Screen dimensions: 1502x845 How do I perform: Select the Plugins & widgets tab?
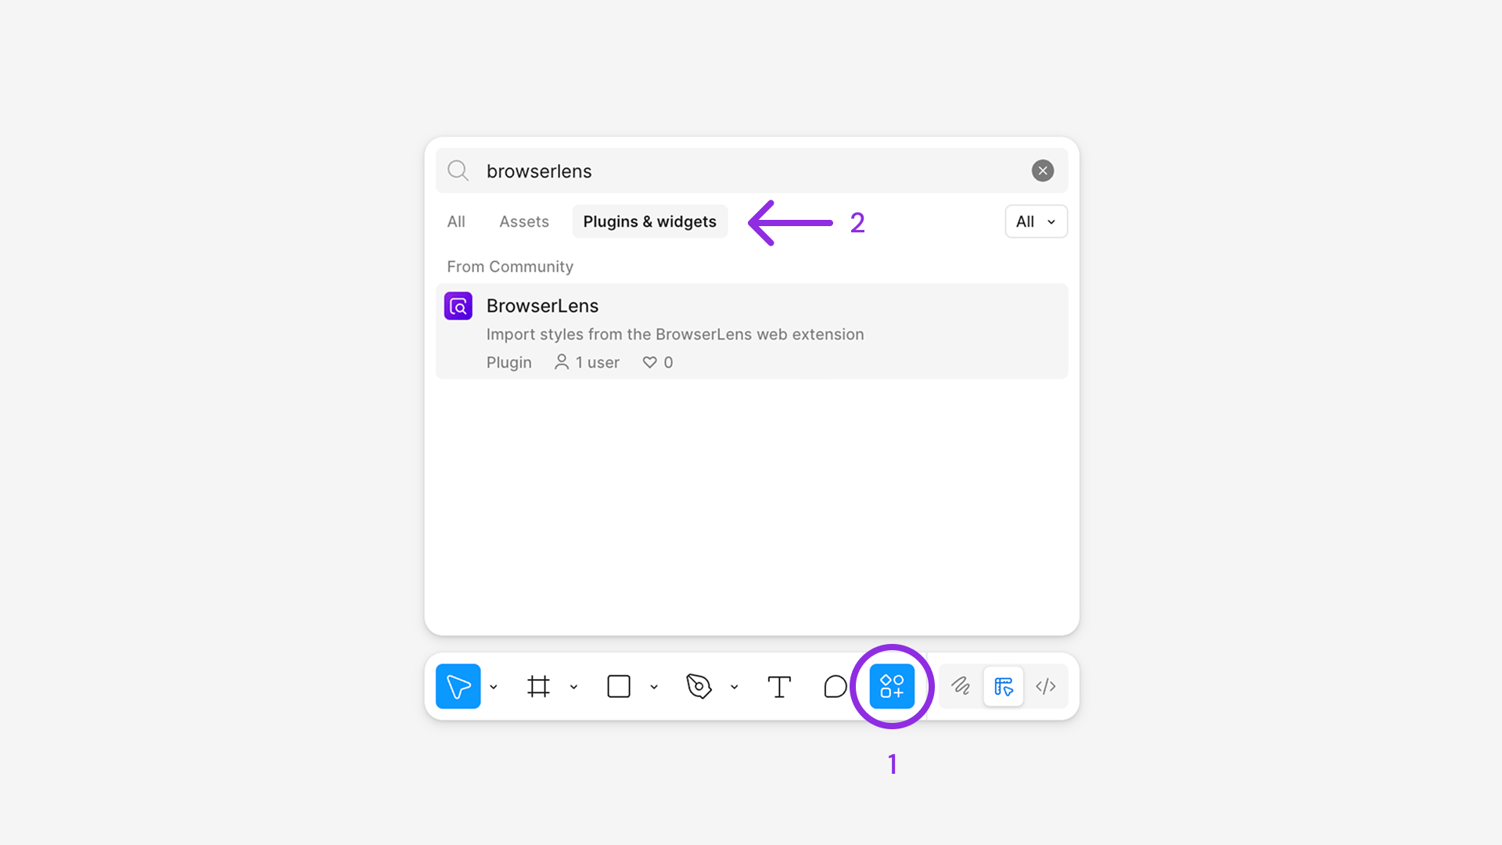[x=650, y=221]
